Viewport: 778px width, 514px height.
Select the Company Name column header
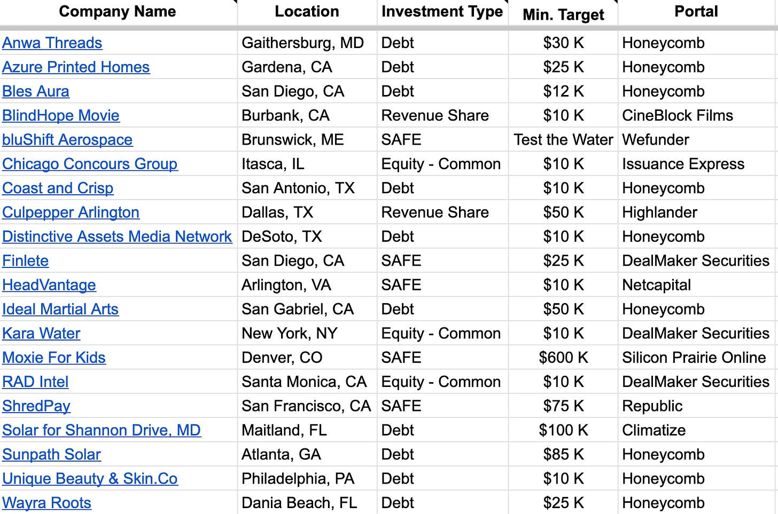(118, 12)
